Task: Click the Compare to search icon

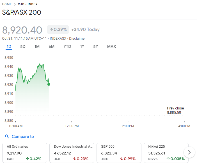Action: pos(7,136)
